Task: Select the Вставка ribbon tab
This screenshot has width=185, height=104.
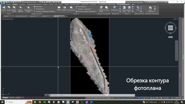Action: [15, 4]
